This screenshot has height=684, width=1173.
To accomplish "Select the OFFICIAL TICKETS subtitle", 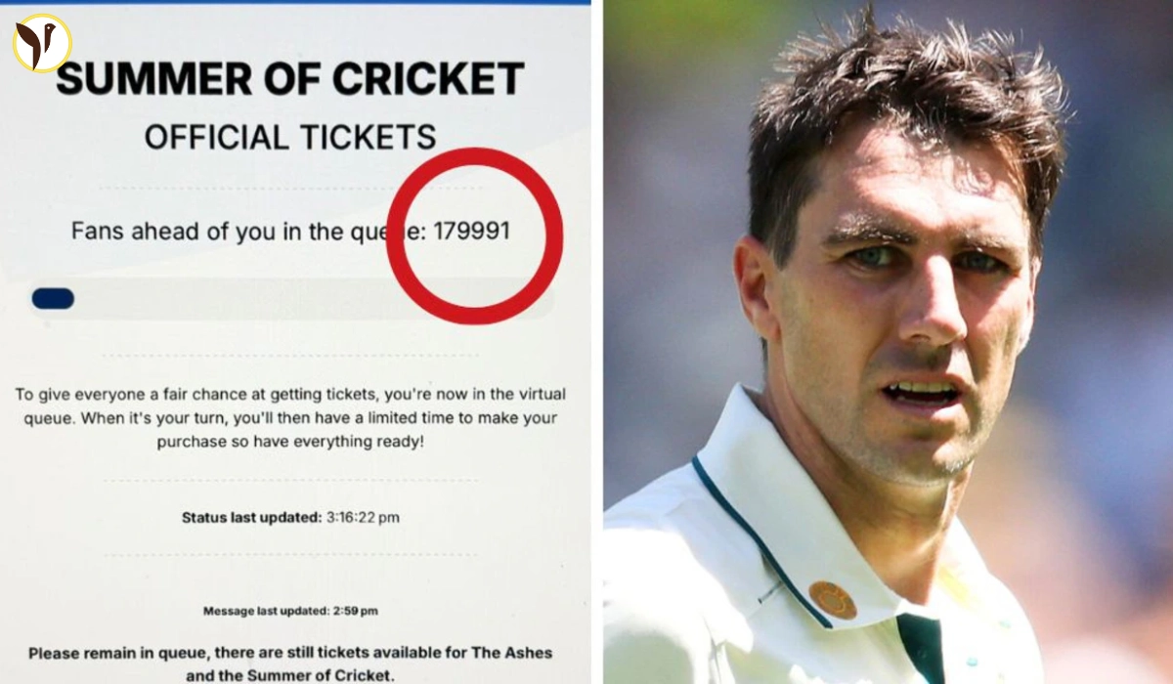I will tap(290, 137).
